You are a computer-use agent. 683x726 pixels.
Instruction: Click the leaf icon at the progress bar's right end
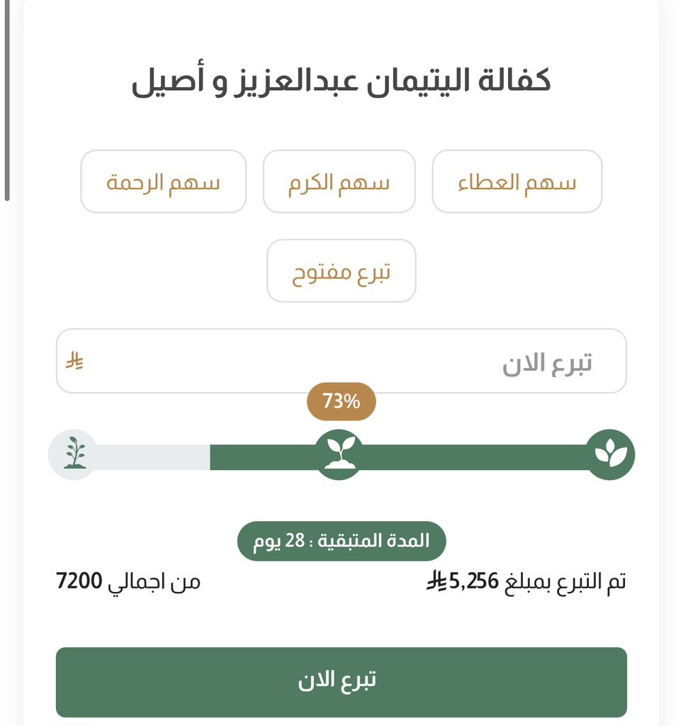610,454
